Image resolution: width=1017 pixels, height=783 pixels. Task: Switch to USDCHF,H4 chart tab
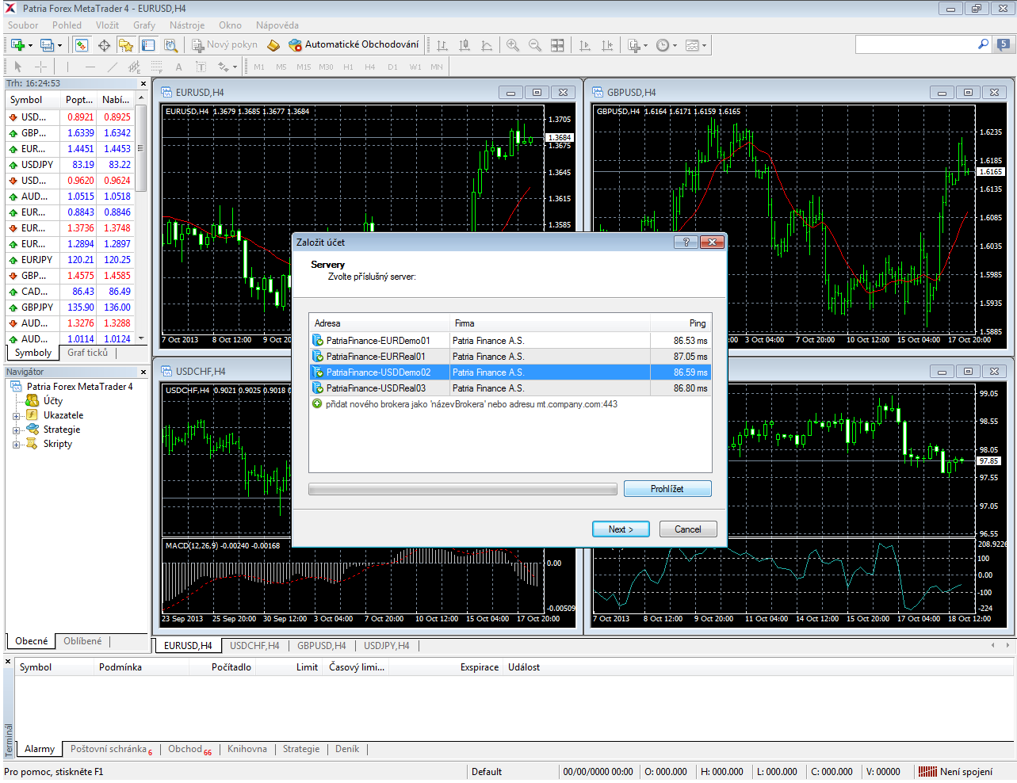pos(254,646)
